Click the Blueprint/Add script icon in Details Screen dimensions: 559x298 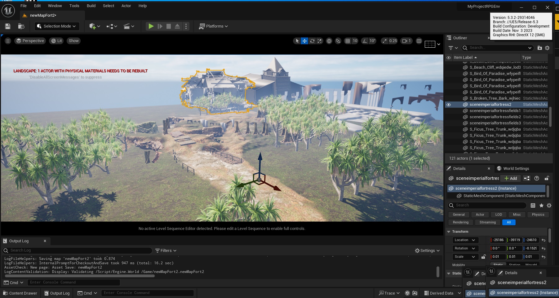click(x=527, y=178)
